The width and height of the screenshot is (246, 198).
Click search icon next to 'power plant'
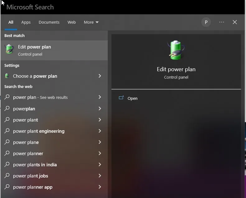7,120
